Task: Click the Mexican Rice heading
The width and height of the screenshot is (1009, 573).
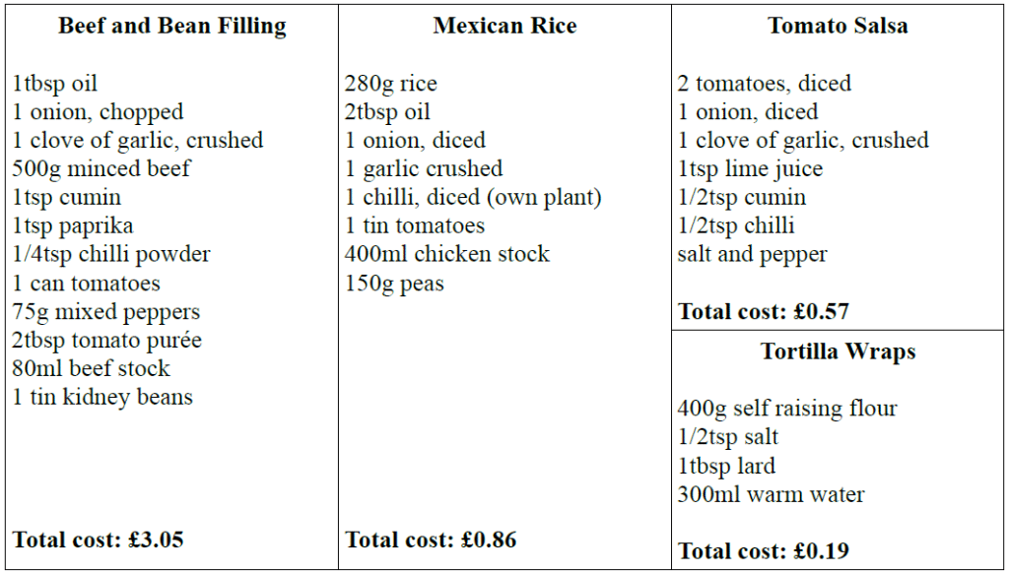Action: coord(505,26)
